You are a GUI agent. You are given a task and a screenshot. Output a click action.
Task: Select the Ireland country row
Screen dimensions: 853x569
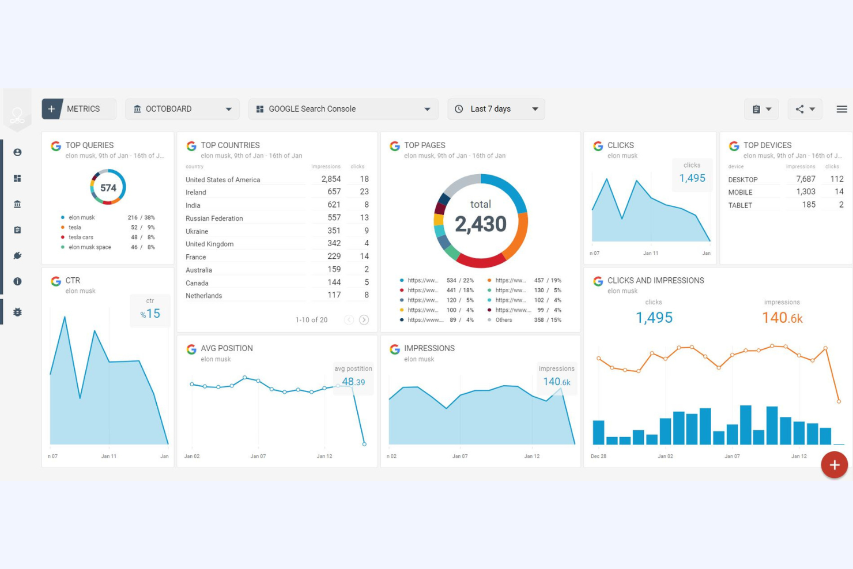(277, 192)
